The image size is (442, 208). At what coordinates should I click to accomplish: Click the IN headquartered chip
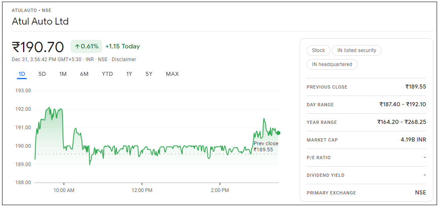332,64
